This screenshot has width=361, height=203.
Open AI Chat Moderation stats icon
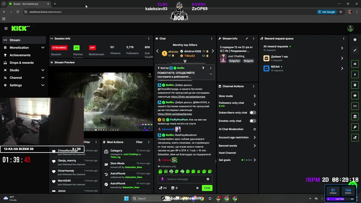[x=255, y=129]
